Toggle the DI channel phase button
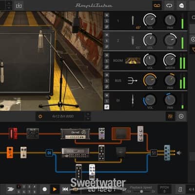This screenshot has width=195, height=195. coord(107,107)
